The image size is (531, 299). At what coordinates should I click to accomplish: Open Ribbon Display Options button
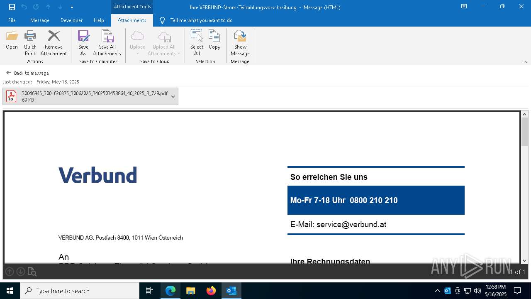(x=464, y=7)
